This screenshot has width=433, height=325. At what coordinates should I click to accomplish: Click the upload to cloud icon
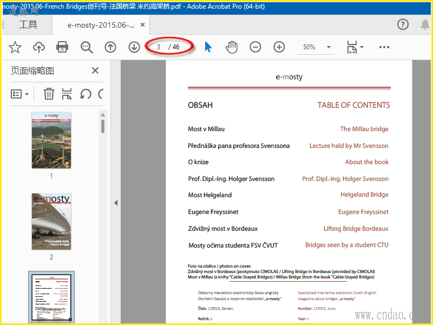click(x=39, y=47)
